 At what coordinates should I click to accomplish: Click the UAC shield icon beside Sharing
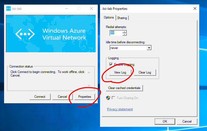click(108, 98)
